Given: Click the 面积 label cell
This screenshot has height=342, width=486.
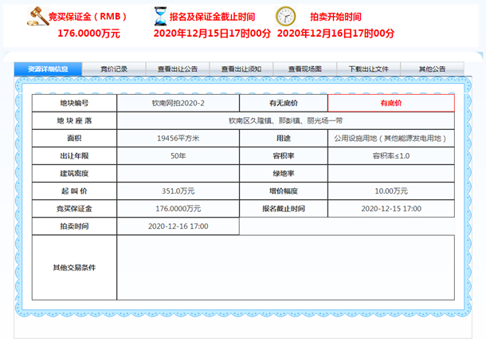Looking at the screenshot, I should coord(74,138).
